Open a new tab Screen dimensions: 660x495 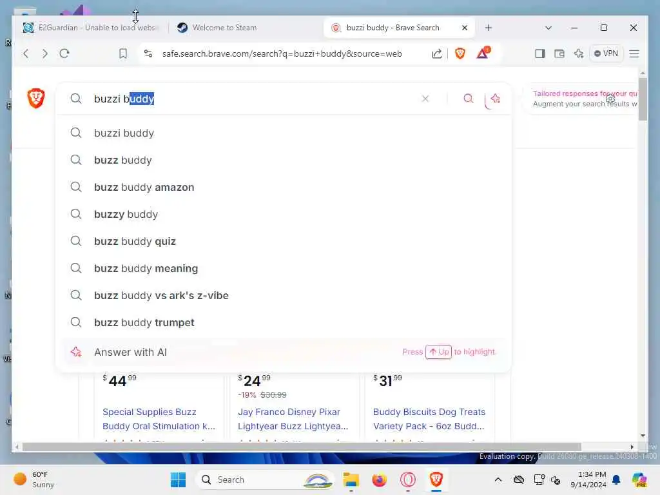tap(489, 28)
